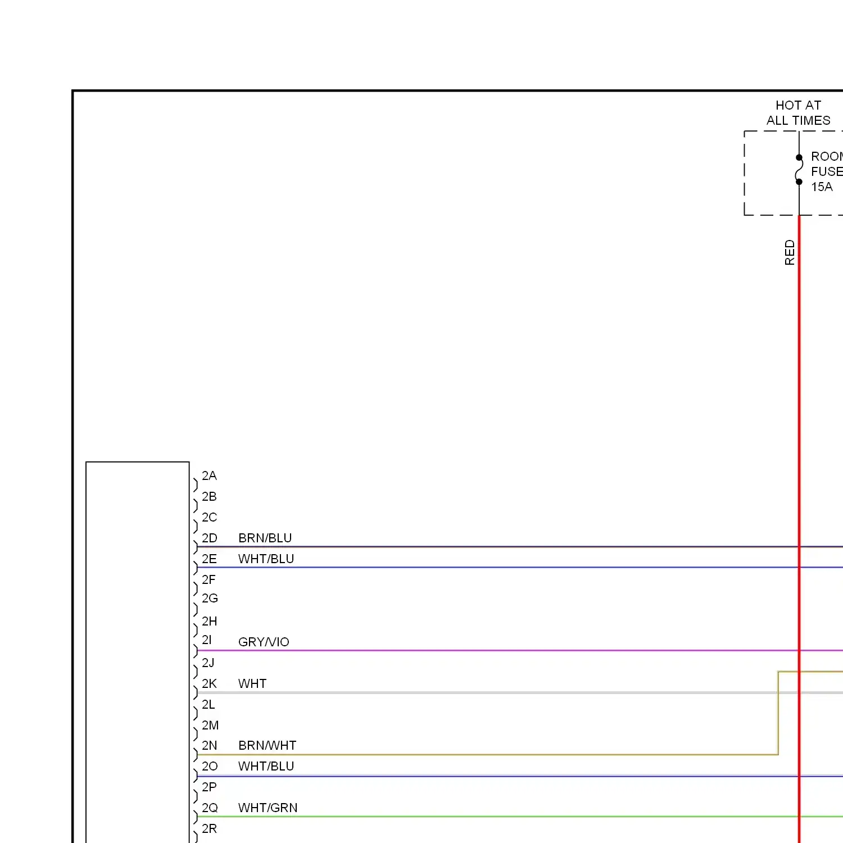Click the 15A fuse rating text

coord(822,187)
